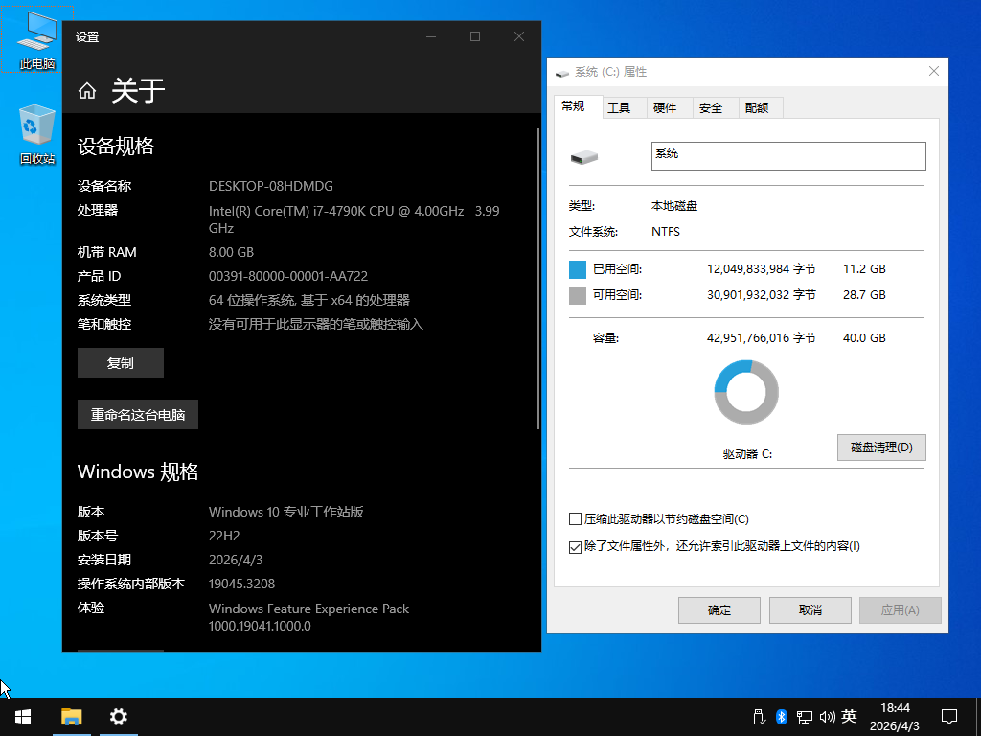Maximize the 设置 window
Image resolution: width=981 pixels, height=736 pixels.
click(x=475, y=36)
